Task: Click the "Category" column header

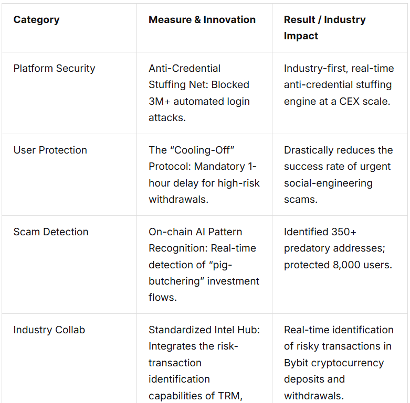Action: coord(36,20)
